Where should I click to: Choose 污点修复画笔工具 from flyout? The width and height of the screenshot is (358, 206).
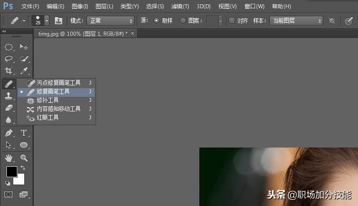click(x=56, y=83)
